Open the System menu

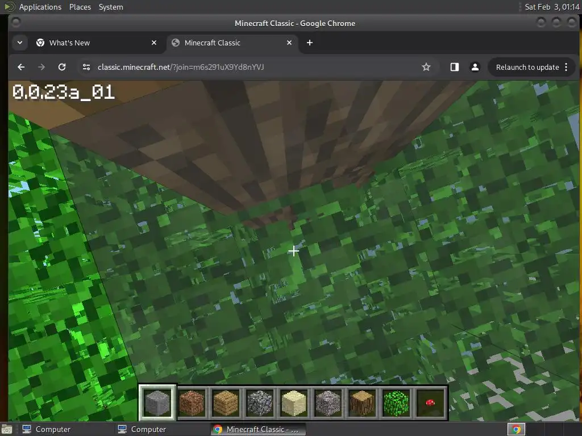coord(111,7)
